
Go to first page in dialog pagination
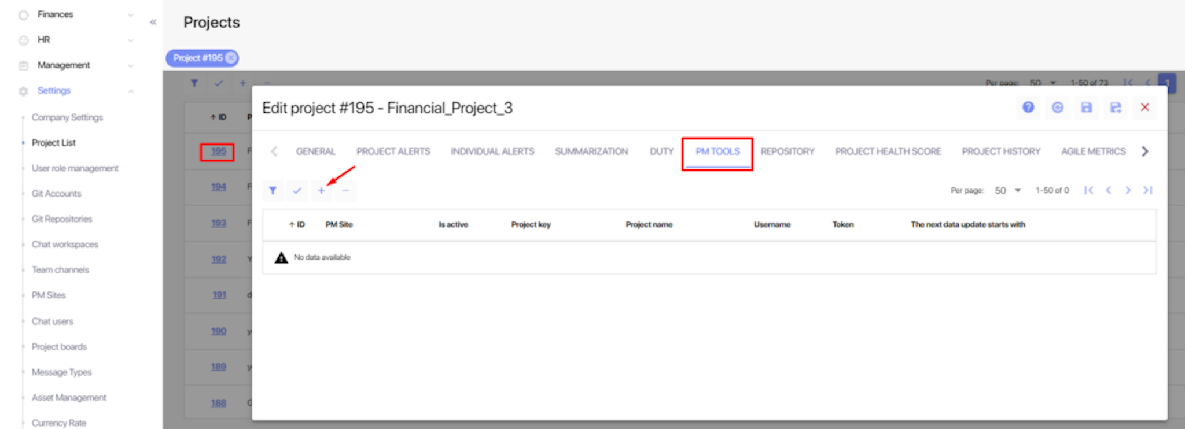click(1089, 190)
